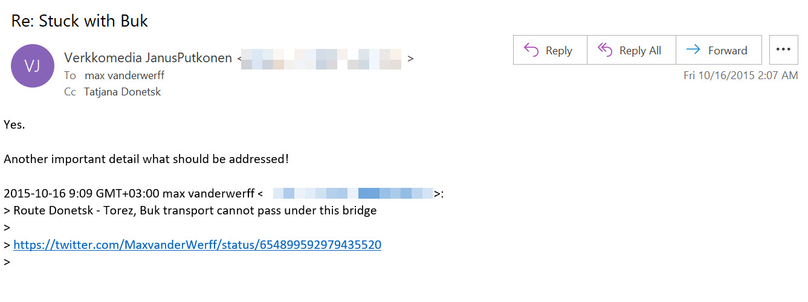808x302 pixels.
Task: Click the purple VJ avatar circle
Action: tap(33, 66)
